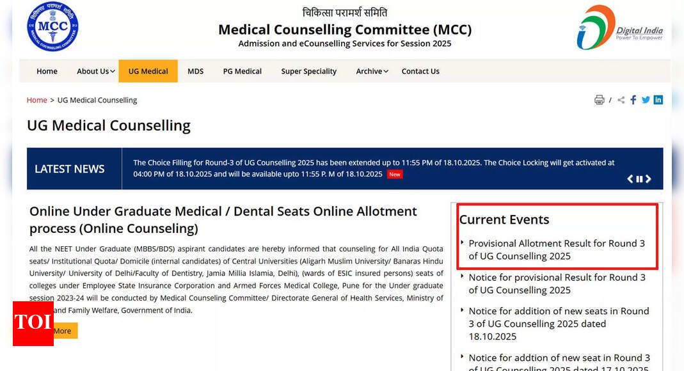Click the MCC logo emblem

(52, 28)
